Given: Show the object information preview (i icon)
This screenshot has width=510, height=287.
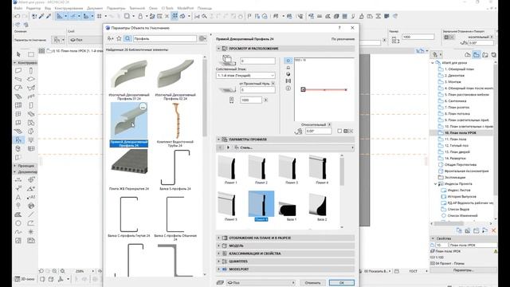Looking at the screenshot, I should 288,88.
